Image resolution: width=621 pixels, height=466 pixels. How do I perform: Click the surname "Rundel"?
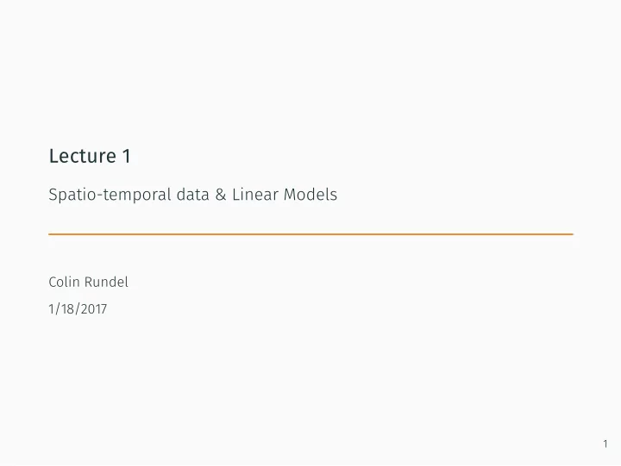(x=107, y=282)
